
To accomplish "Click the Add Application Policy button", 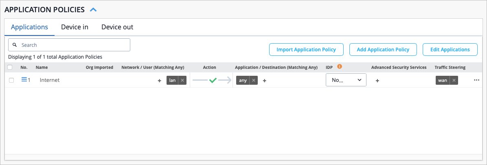I will coord(383,49).
